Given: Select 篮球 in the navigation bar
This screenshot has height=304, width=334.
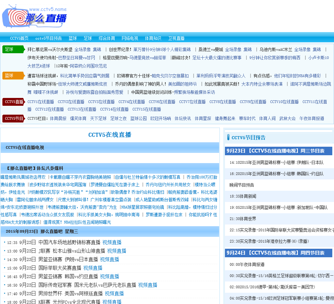Looking at the screenshot, I should tap(73, 38).
